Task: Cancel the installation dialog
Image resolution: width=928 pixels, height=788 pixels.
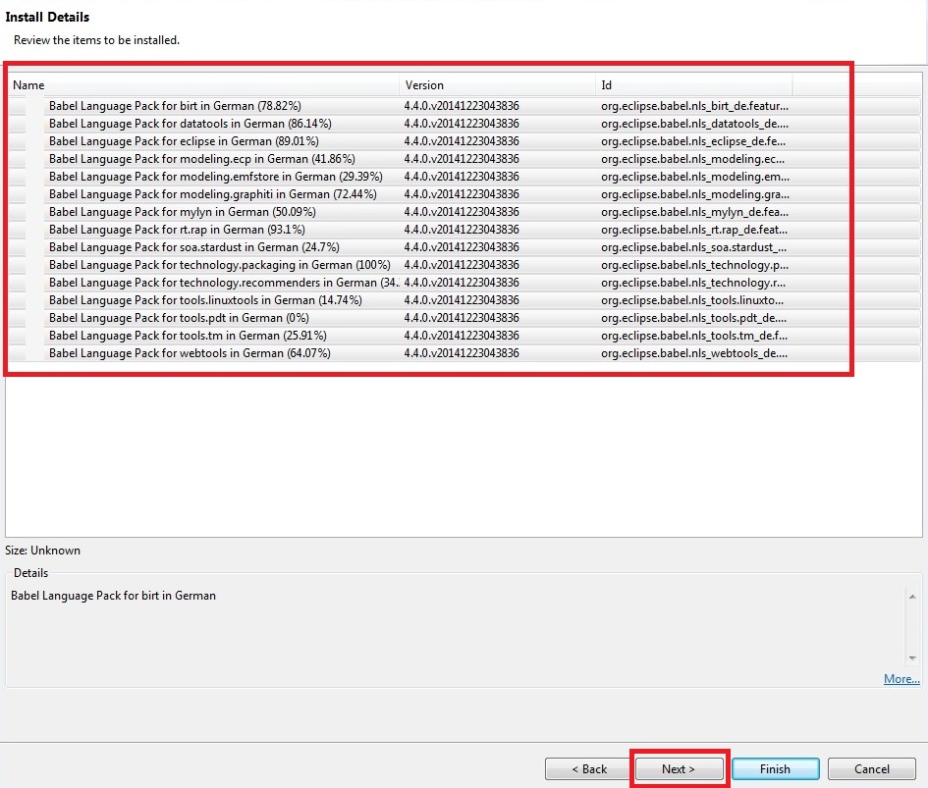Action: (x=872, y=769)
